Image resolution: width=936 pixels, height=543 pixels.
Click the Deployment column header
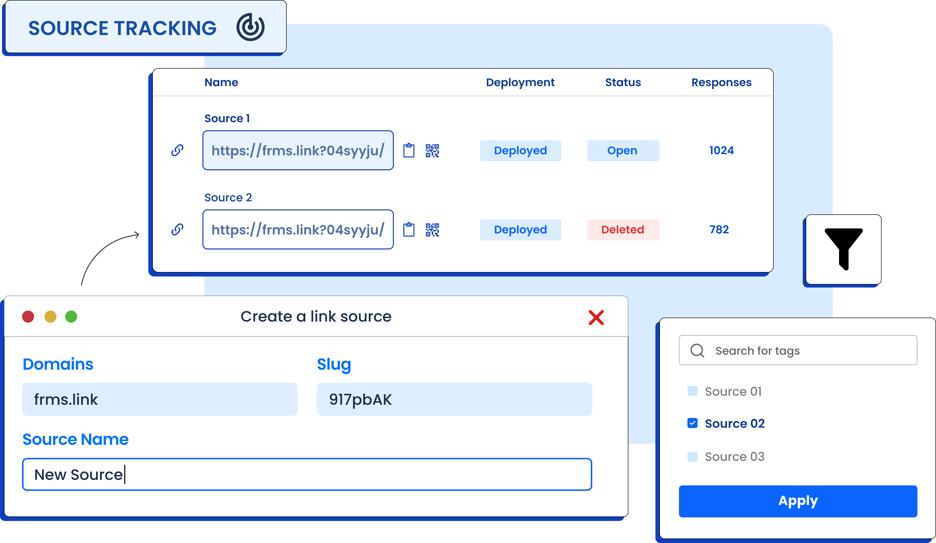[520, 82]
